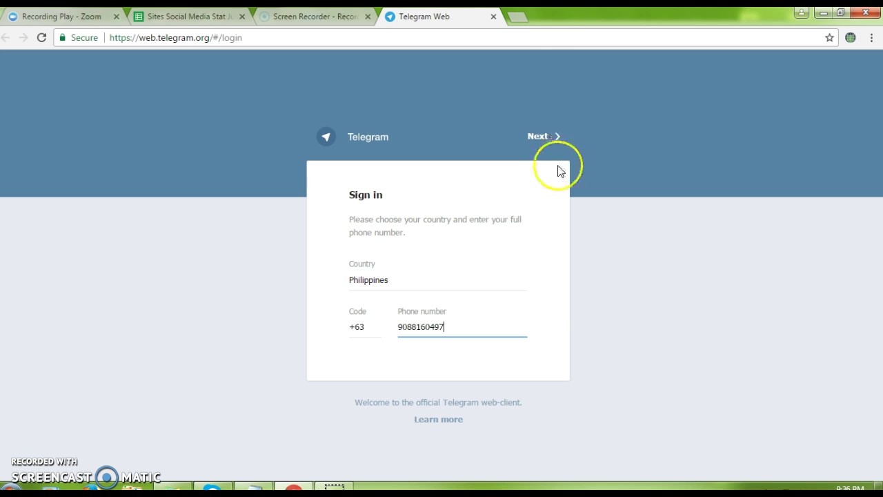
Task: Open a new browser tab
Action: 517,17
